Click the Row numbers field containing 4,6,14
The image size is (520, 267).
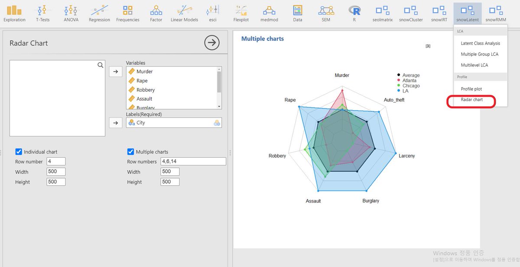pos(193,161)
